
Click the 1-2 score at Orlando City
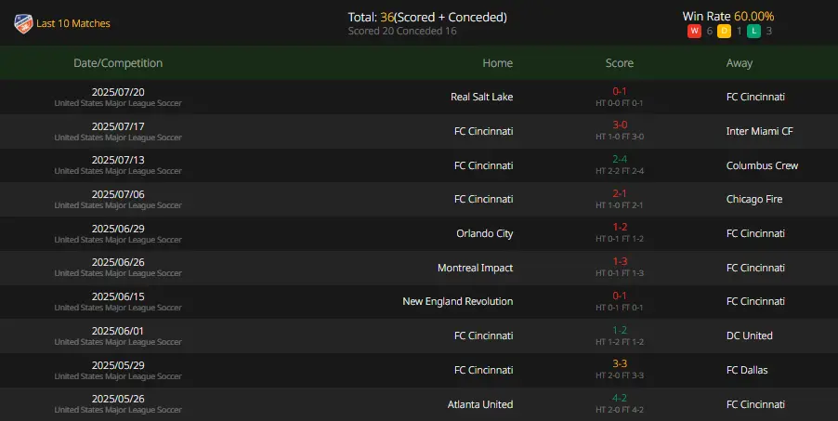pyautogui.click(x=620, y=227)
